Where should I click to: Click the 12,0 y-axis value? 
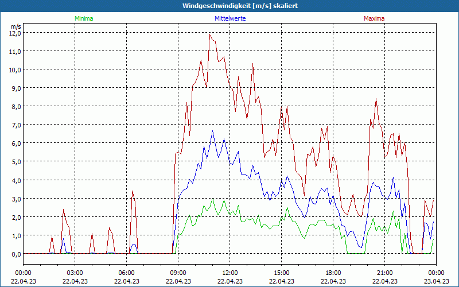[x=16, y=33]
